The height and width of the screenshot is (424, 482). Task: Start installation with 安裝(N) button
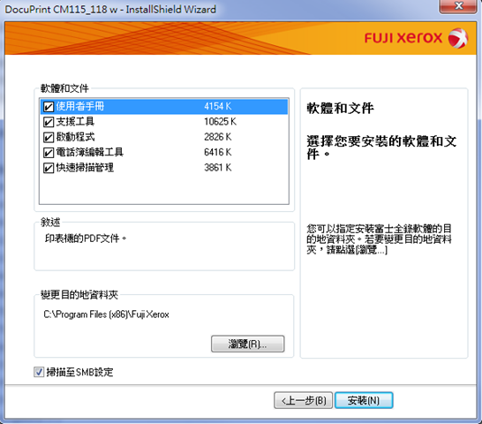tap(364, 400)
